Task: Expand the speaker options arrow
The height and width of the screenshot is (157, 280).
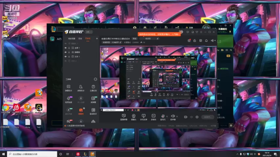Action: point(177,117)
